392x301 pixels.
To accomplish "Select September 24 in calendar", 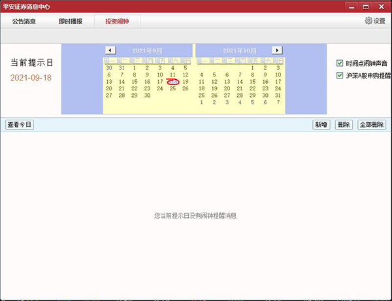I will coord(160,88).
